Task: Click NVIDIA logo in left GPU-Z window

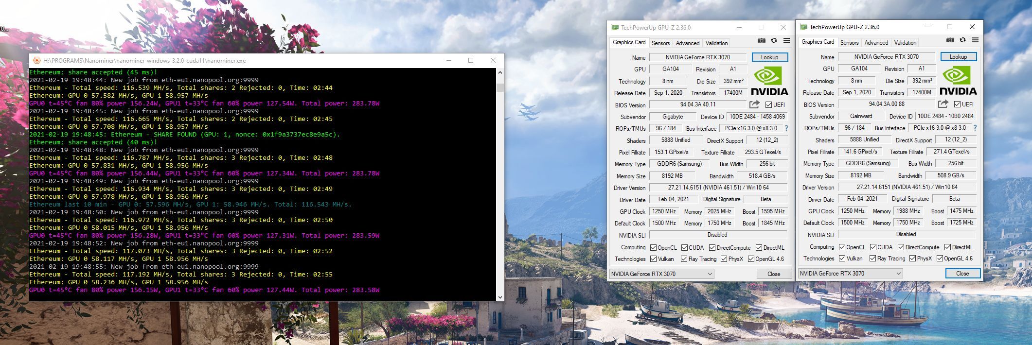Action: 769,81
